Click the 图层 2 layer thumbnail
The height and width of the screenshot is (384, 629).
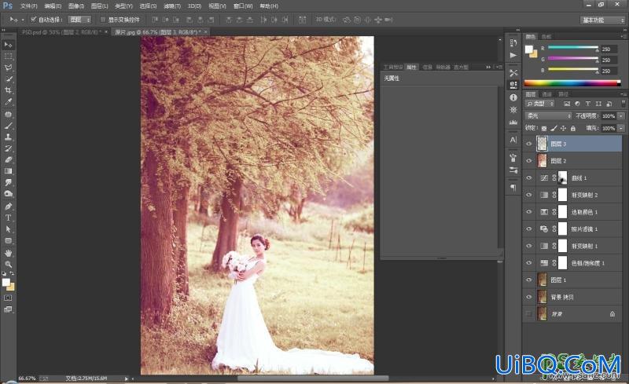pos(542,161)
